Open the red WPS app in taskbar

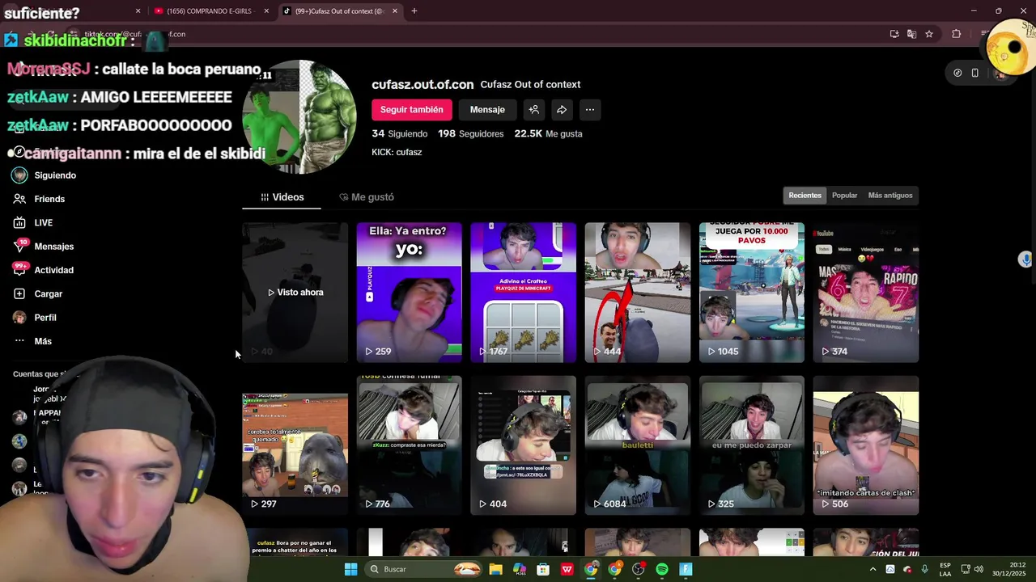tap(567, 569)
